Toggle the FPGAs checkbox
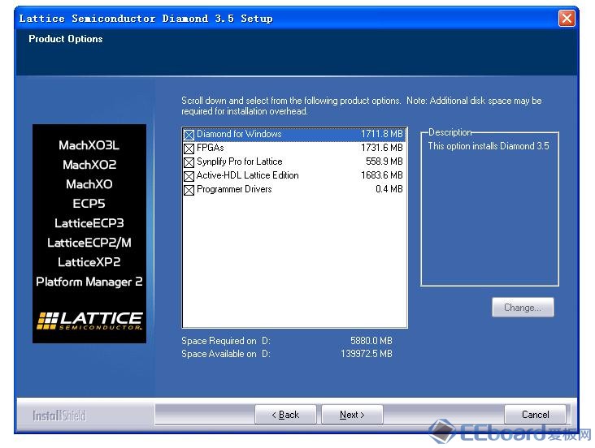 (x=189, y=149)
